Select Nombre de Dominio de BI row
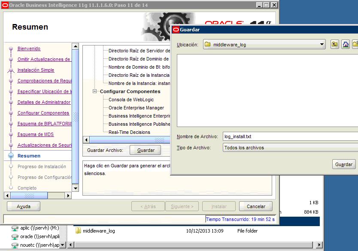Viewport: 358px width, 251px height. coord(139,67)
